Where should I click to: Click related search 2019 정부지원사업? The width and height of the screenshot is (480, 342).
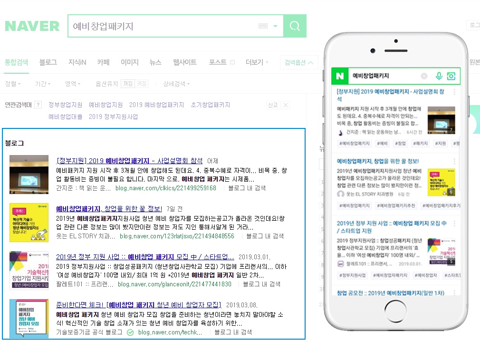click(113, 117)
